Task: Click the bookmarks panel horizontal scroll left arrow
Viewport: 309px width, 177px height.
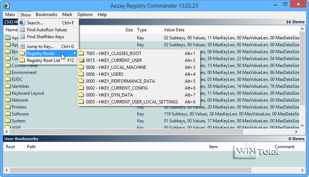Action: coord(7,170)
